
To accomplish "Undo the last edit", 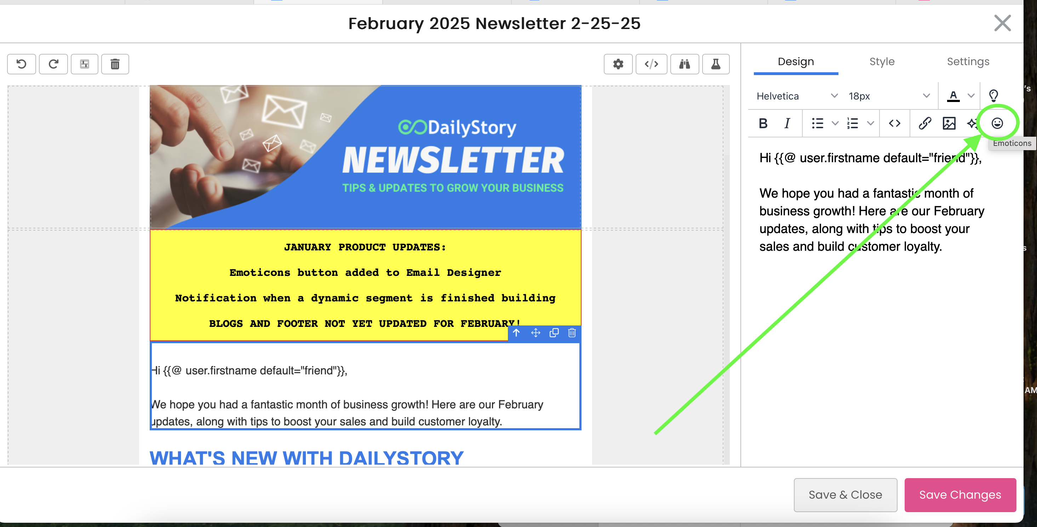I will click(x=22, y=64).
